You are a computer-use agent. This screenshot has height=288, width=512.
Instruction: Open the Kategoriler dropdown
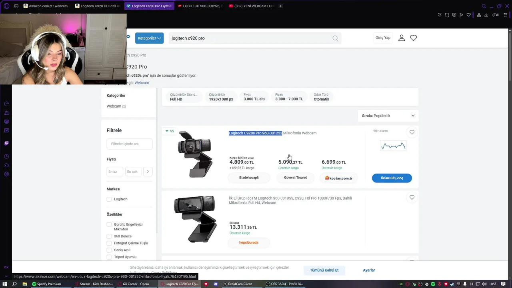[149, 38]
